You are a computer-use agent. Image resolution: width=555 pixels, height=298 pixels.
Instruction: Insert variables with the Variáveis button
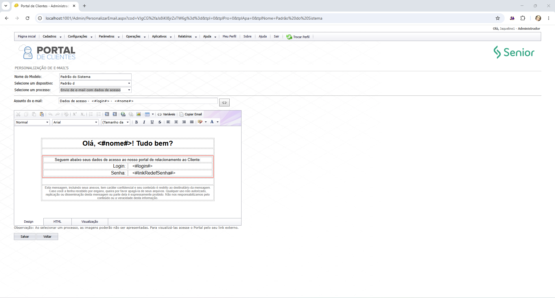click(166, 114)
